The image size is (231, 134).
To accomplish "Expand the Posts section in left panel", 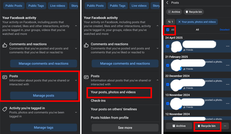I will 76,80.
